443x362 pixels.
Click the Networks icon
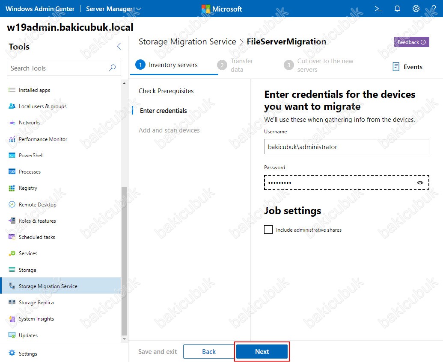point(12,123)
